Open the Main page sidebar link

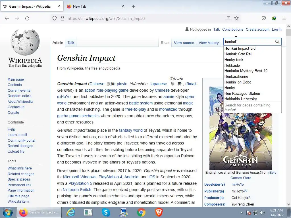pos(16,79)
